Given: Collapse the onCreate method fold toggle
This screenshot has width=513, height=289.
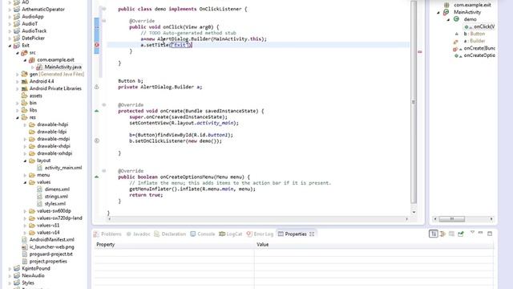Looking at the screenshot, I should (x=103, y=105).
